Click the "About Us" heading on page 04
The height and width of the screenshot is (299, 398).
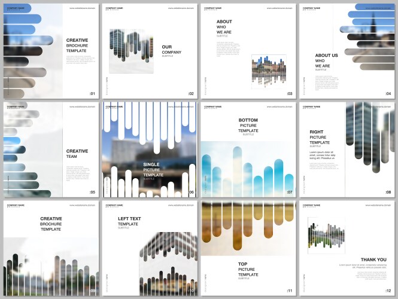(326, 60)
